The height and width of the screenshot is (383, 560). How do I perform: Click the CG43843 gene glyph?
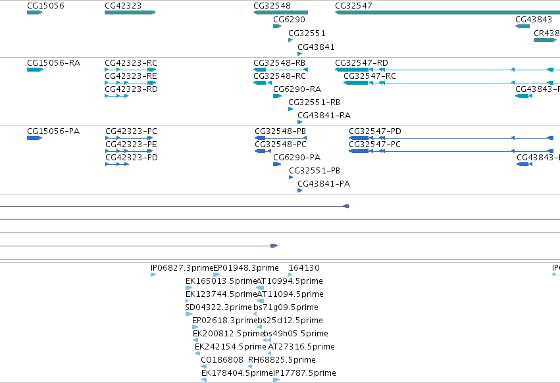tap(522, 26)
